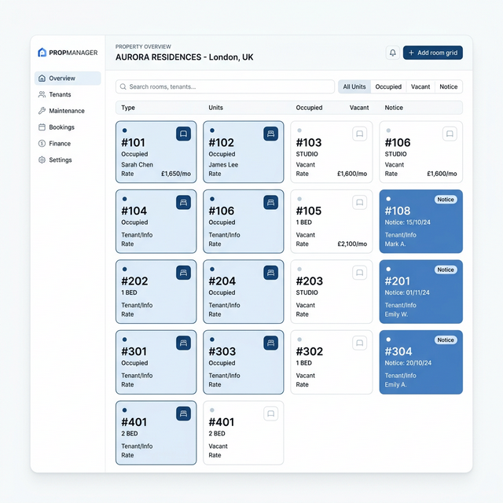Click the Vacant column header

pos(359,108)
